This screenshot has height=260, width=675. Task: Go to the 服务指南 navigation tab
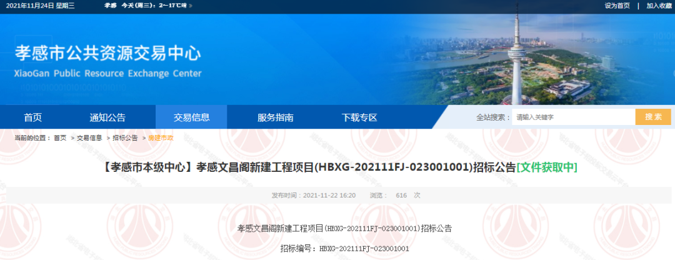coord(275,117)
